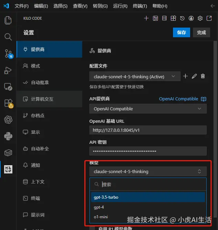Open Kilo Code marketplace icon

click(173, 18)
